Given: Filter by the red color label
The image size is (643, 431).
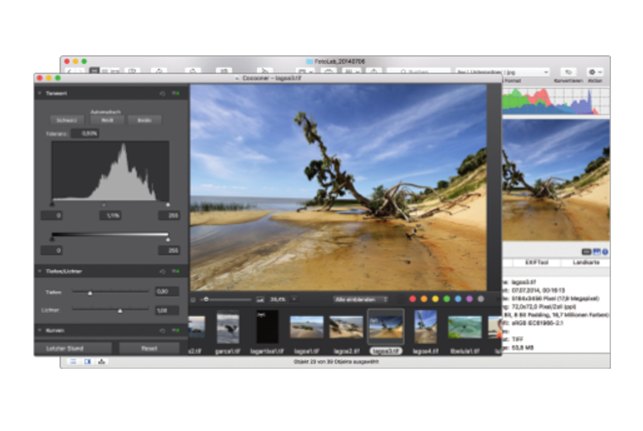Looking at the screenshot, I should 413,299.
